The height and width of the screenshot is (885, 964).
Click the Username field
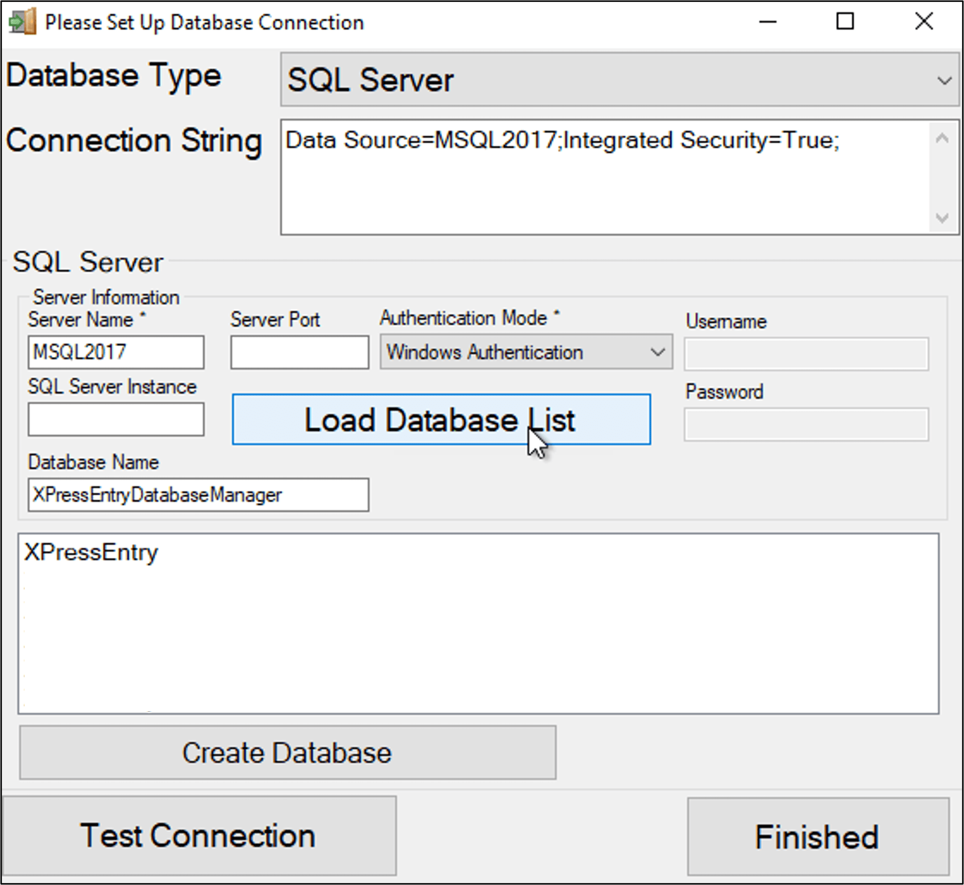(806, 354)
